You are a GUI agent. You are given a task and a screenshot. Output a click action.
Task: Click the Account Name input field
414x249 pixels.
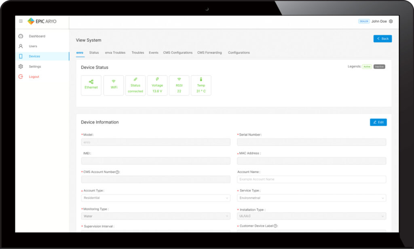pyautogui.click(x=311, y=179)
